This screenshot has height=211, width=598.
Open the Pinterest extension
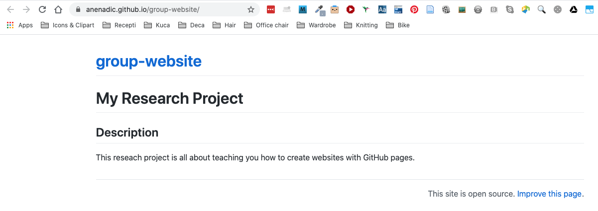pyautogui.click(x=414, y=9)
